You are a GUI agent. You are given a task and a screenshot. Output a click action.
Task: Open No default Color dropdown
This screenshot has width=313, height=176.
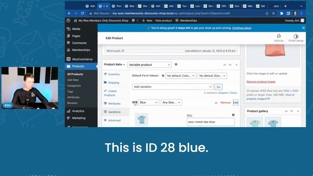(180, 76)
